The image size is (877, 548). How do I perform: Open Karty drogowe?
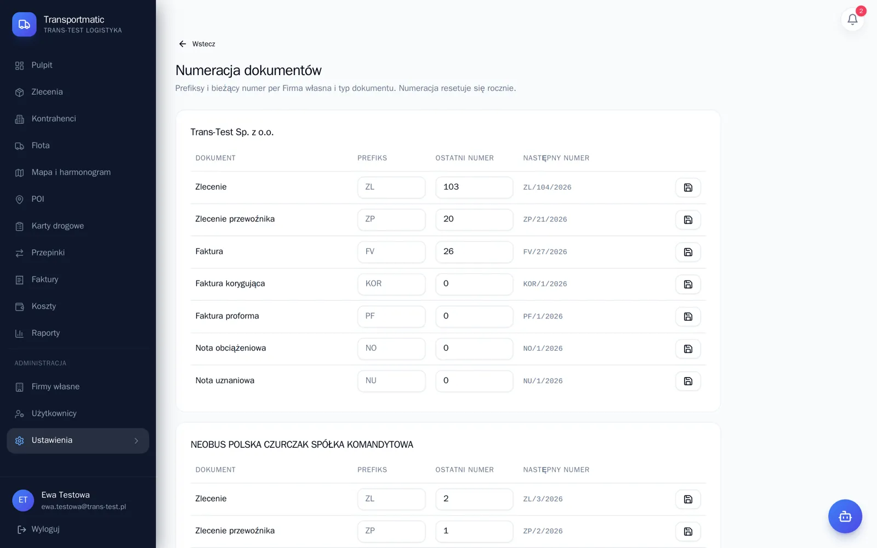[78, 226]
